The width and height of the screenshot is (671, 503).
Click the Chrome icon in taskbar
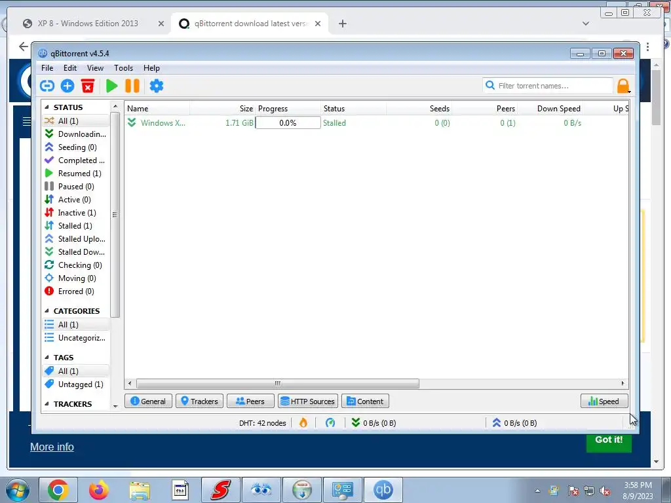(58, 490)
